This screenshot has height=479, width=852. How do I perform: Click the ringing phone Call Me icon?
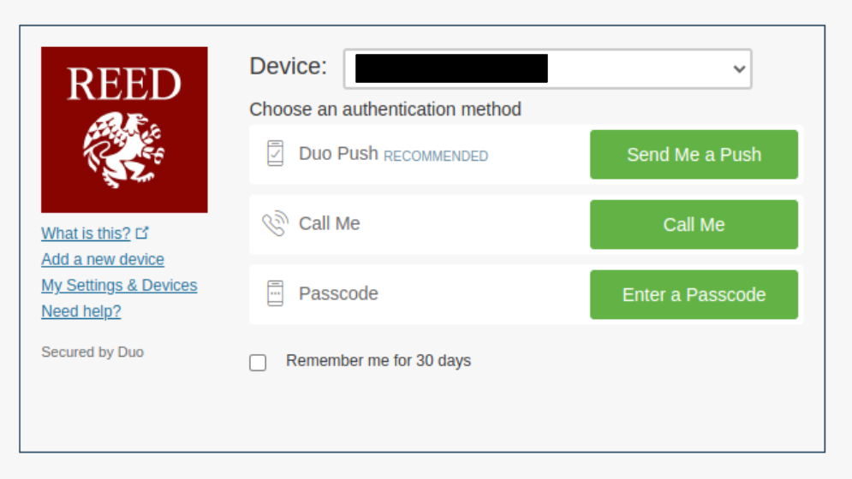pos(275,224)
